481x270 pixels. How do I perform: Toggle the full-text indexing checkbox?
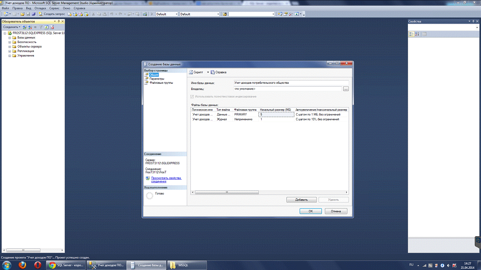pyautogui.click(x=192, y=96)
